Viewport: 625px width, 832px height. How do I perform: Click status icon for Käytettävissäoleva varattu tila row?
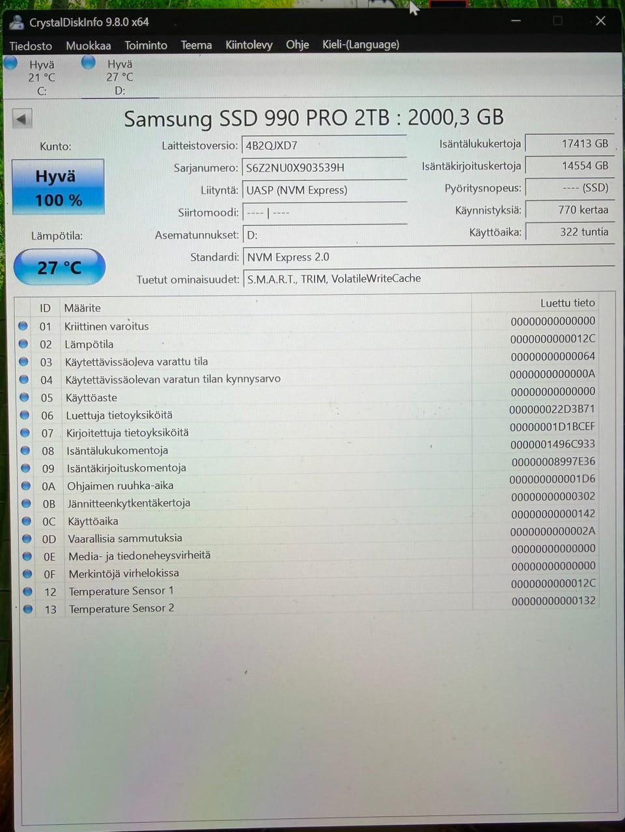tap(24, 361)
